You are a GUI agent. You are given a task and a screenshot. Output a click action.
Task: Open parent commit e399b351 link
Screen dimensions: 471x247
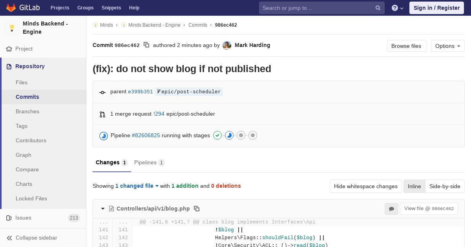(x=141, y=92)
